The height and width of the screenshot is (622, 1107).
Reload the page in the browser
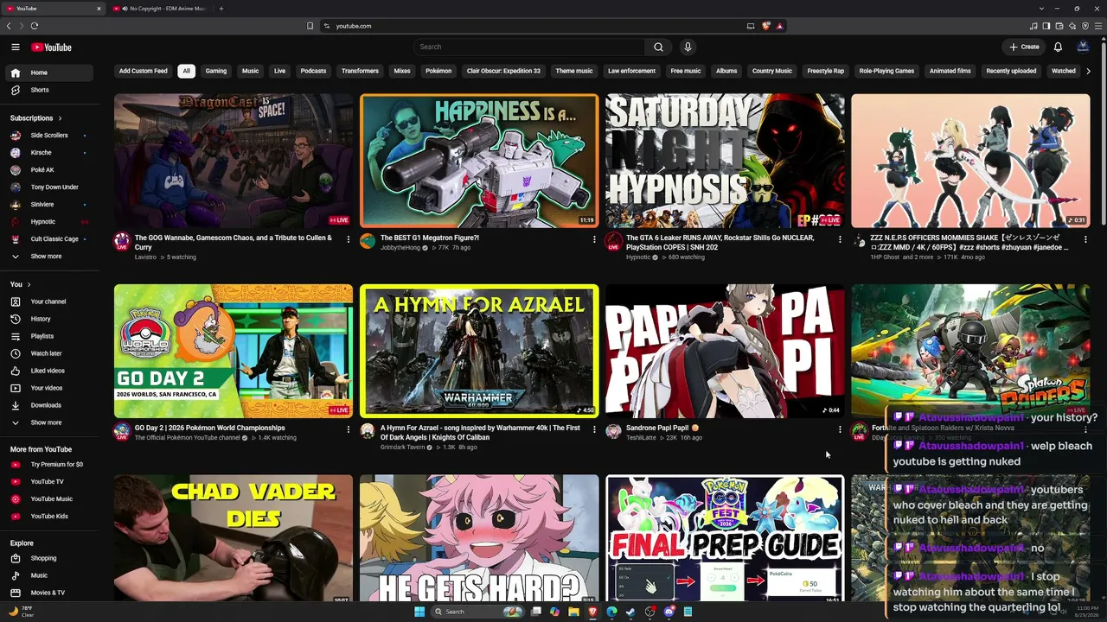(x=35, y=26)
